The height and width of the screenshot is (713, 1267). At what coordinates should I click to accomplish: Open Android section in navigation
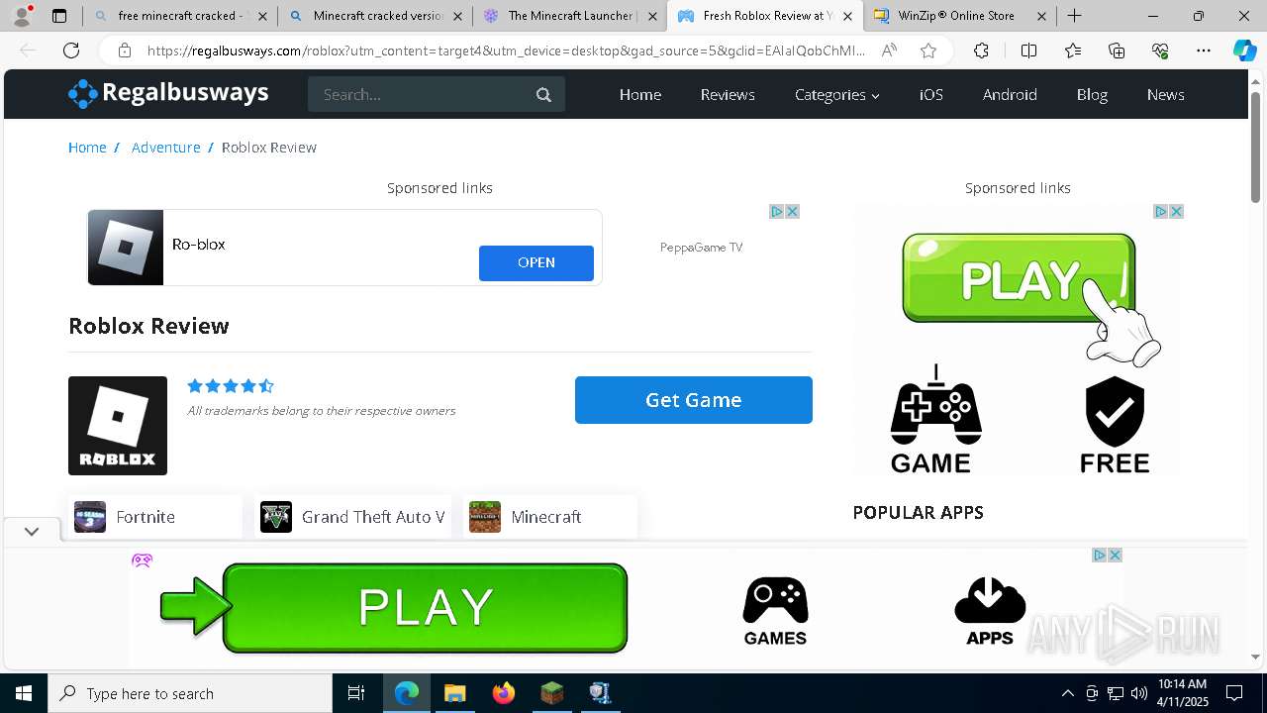tap(1010, 95)
